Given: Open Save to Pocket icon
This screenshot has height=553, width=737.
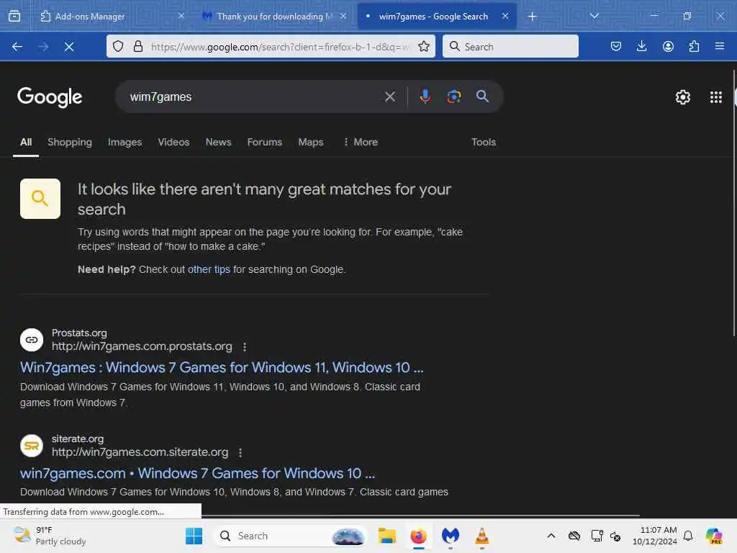Looking at the screenshot, I should (x=616, y=46).
